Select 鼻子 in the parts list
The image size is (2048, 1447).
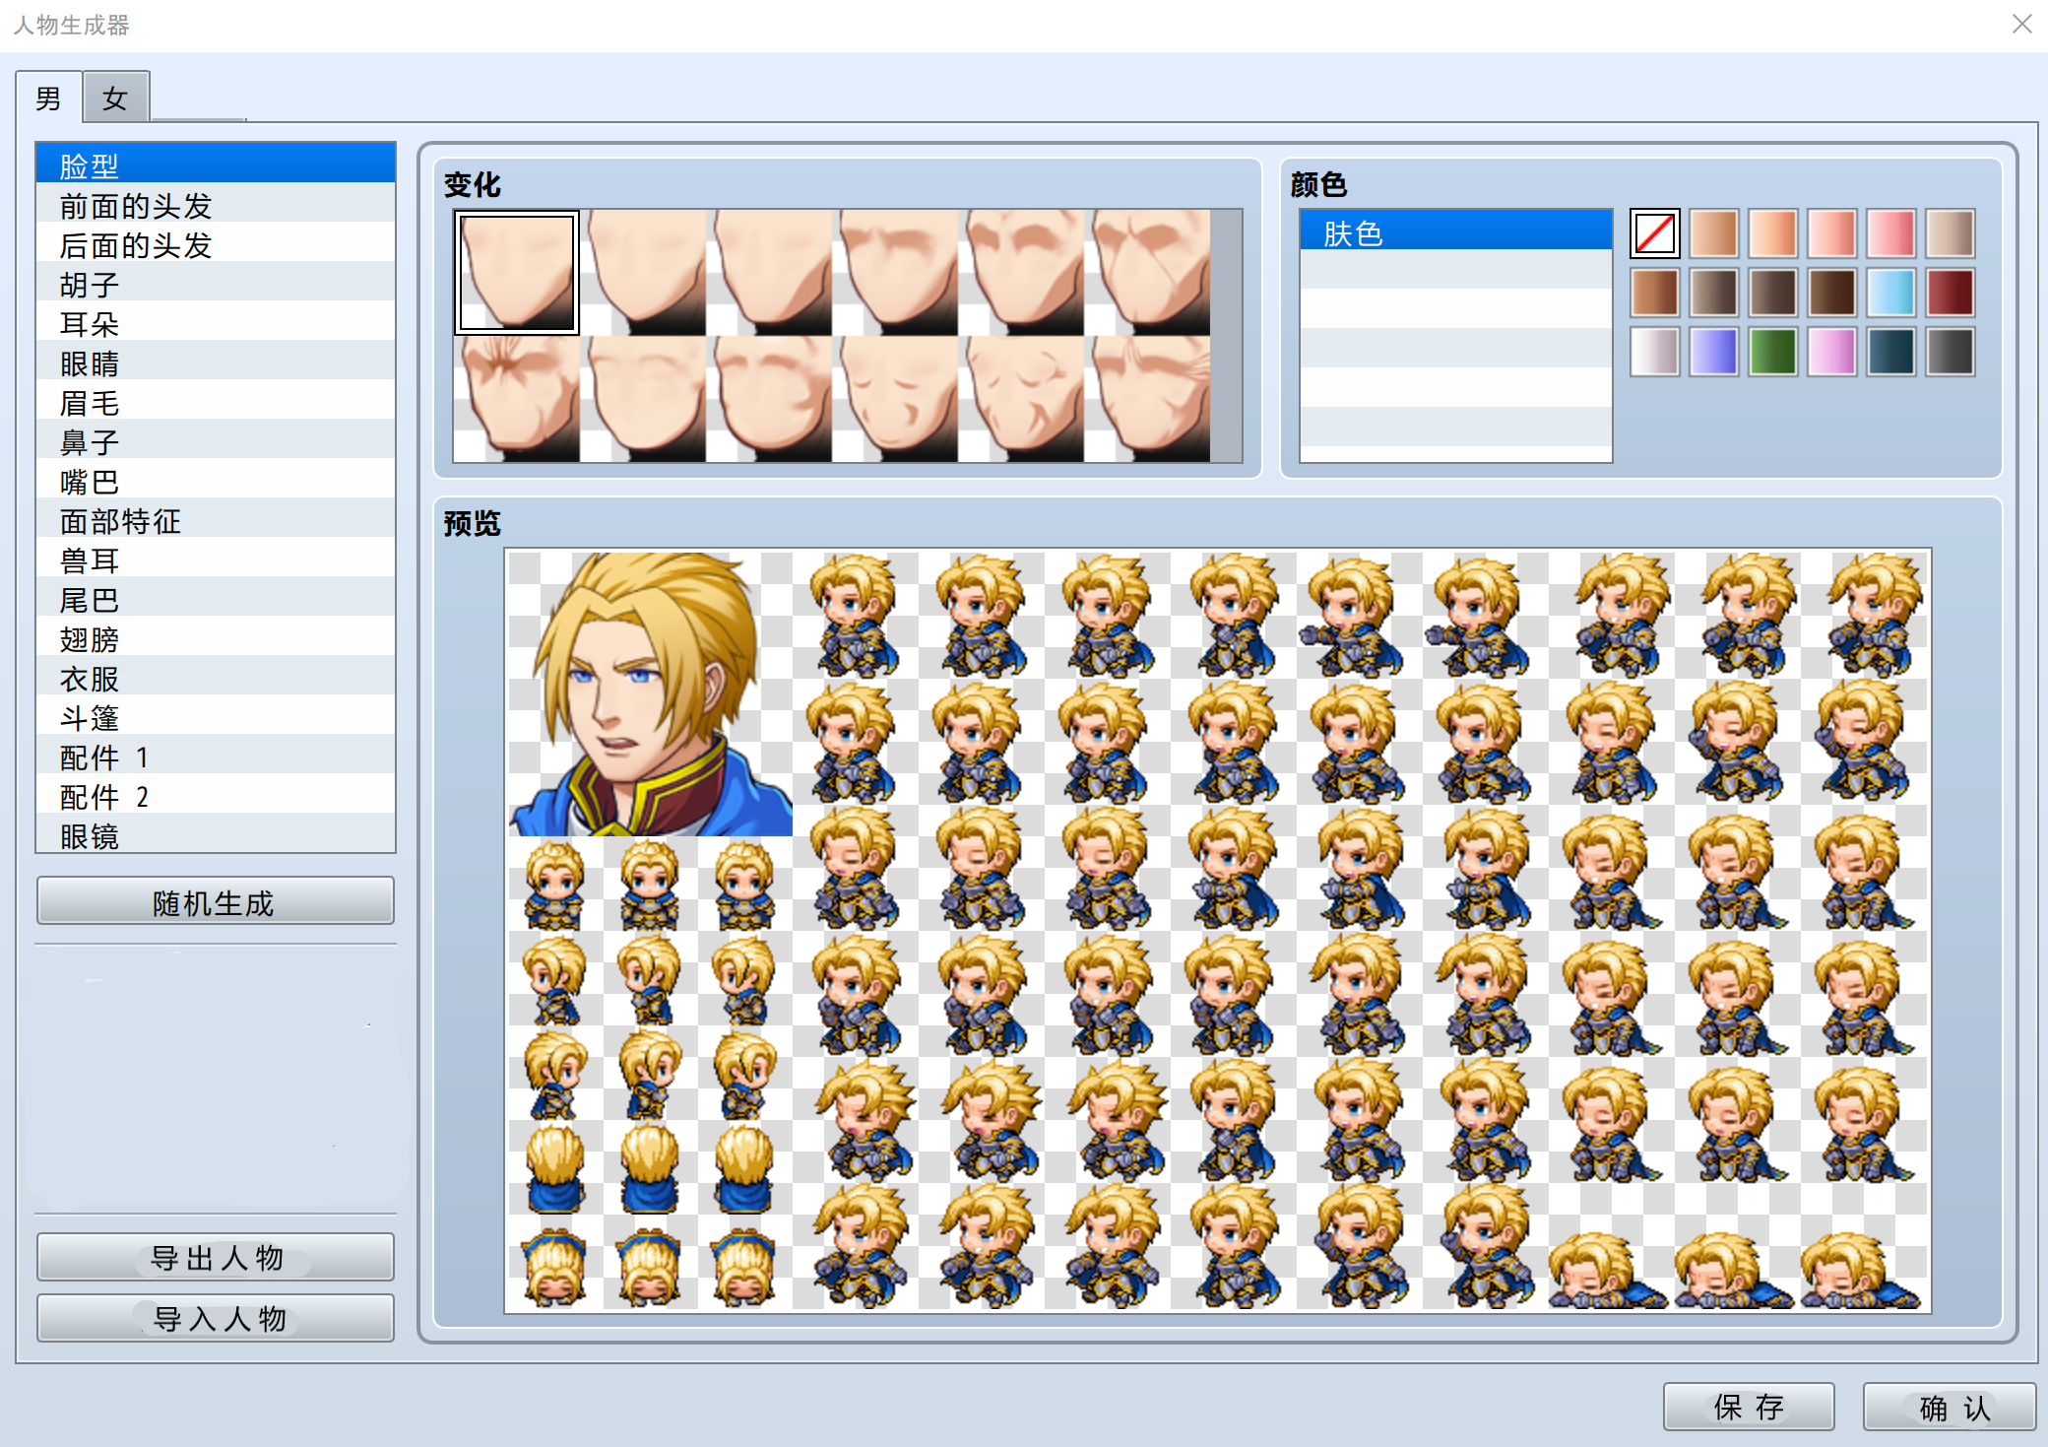(x=216, y=442)
